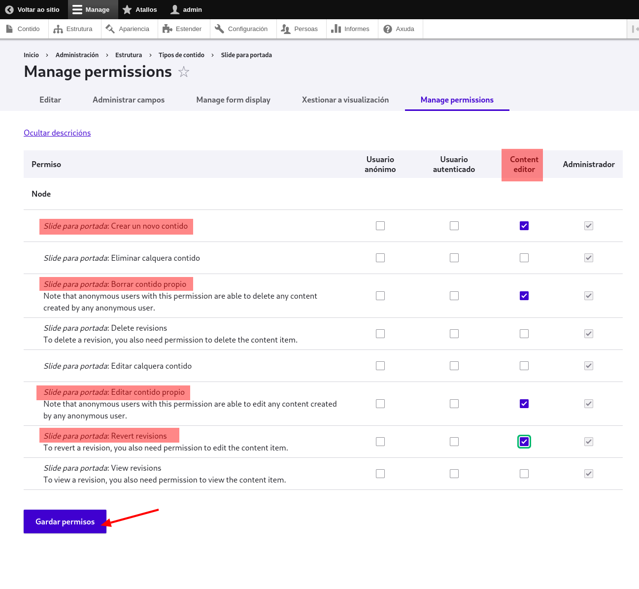Open the Axuda help toolbar item
639x589 pixels.
[x=399, y=29]
